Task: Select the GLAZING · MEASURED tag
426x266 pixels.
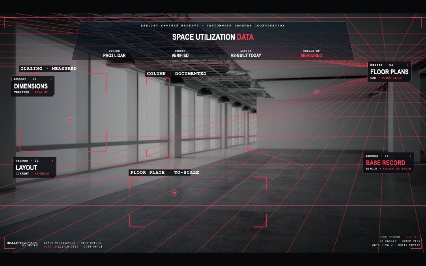Action: point(49,69)
